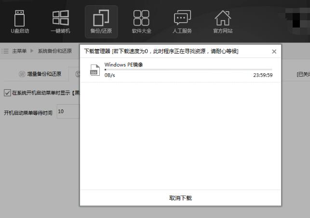The image size is (310, 218).
Task: Click 取消下载 to cancel the download
Action: coord(180,198)
